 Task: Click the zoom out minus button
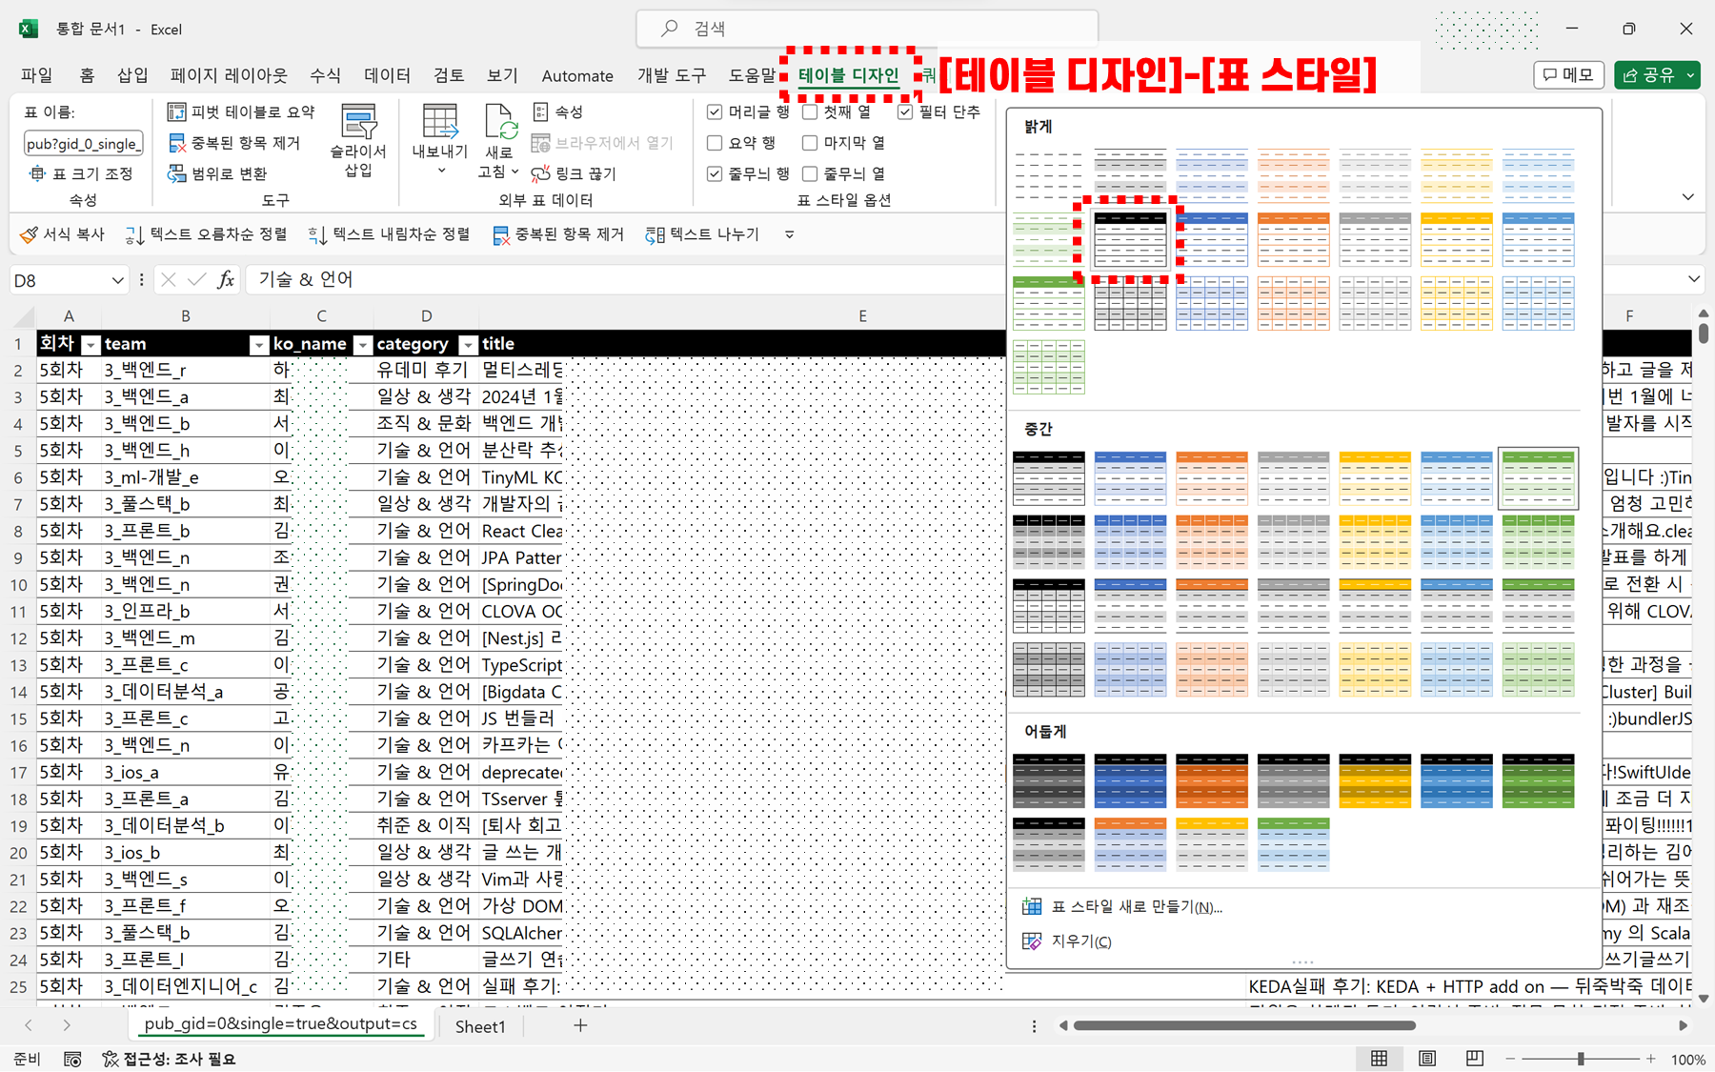click(1510, 1059)
